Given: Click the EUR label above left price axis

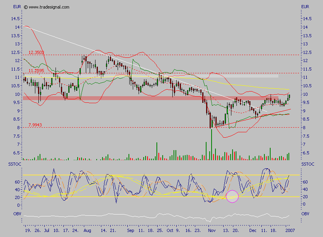Looking at the screenshot, I should pyautogui.click(x=17, y=7).
